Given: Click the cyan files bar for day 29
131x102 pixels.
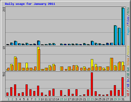Looking at the screenshot, I should coord(116,35).
